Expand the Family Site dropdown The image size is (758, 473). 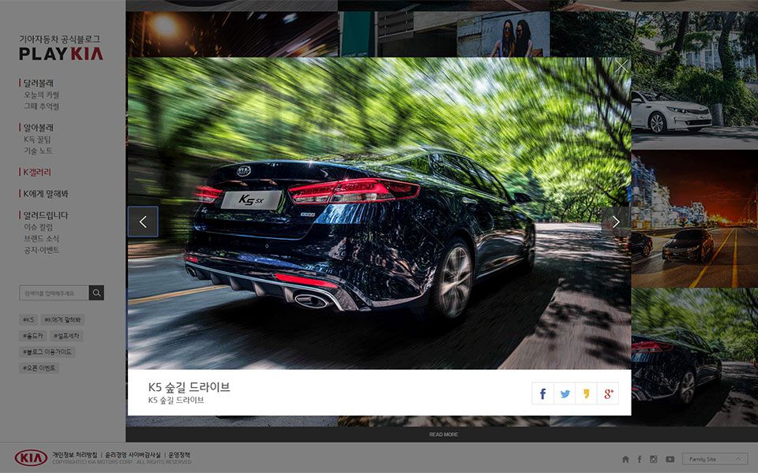tap(715, 459)
